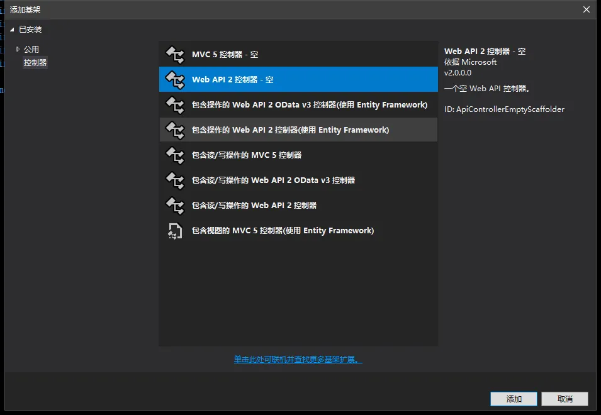The height and width of the screenshot is (415, 601).
Task: Select the 公用 tree item
Action: tap(31, 50)
